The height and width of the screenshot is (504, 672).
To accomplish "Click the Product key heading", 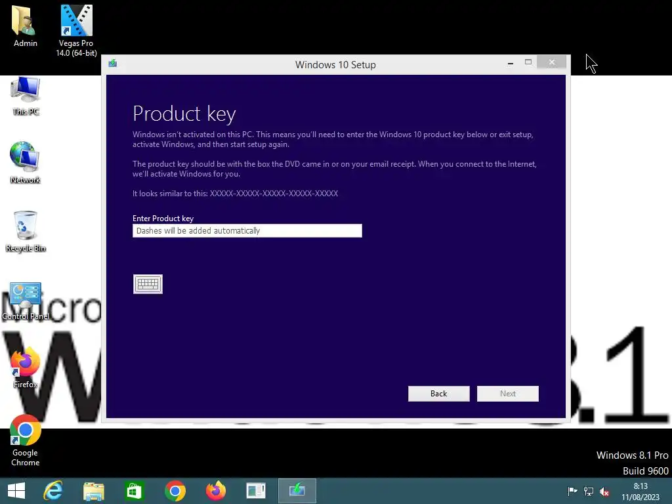I will 184,114.
